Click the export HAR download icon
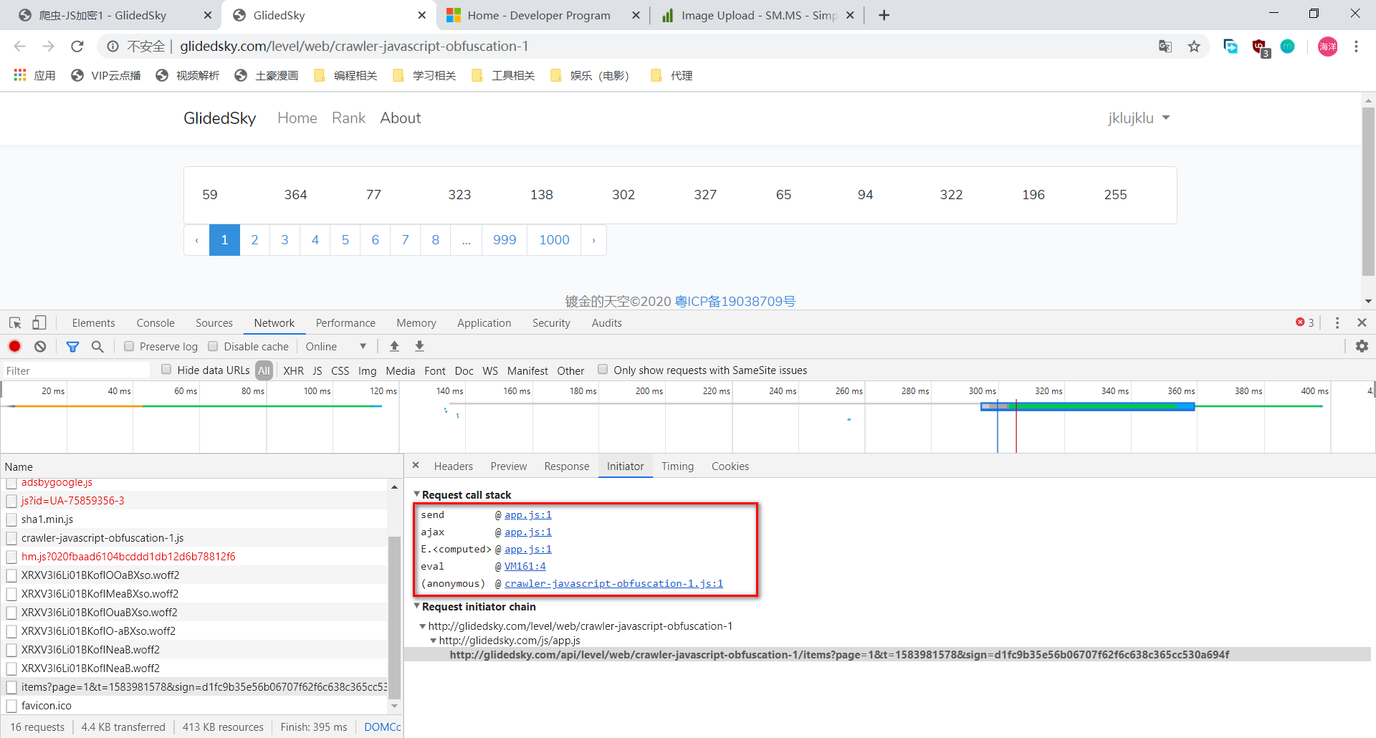 click(x=420, y=346)
